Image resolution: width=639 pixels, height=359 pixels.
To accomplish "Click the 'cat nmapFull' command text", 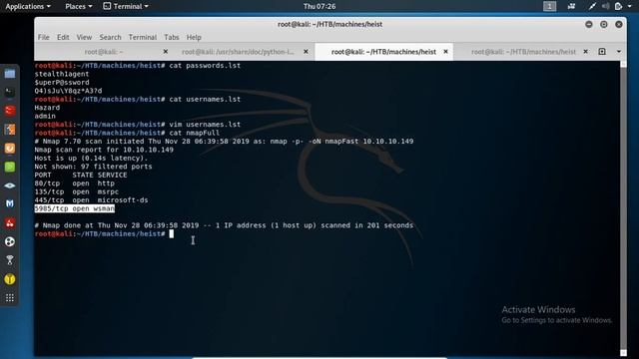I will 195,133.
